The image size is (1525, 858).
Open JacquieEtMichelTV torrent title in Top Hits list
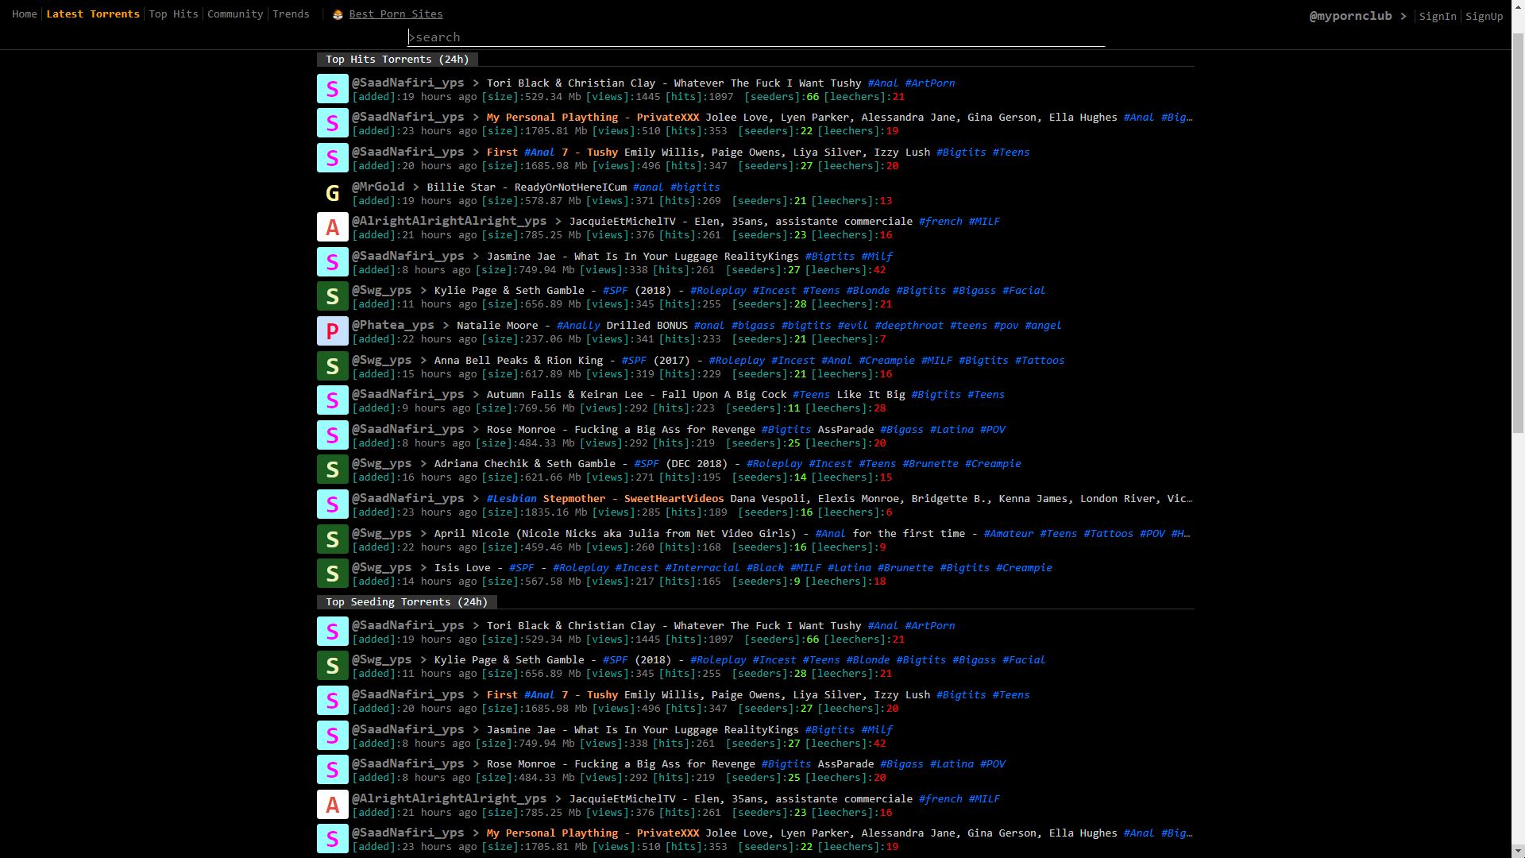point(741,222)
